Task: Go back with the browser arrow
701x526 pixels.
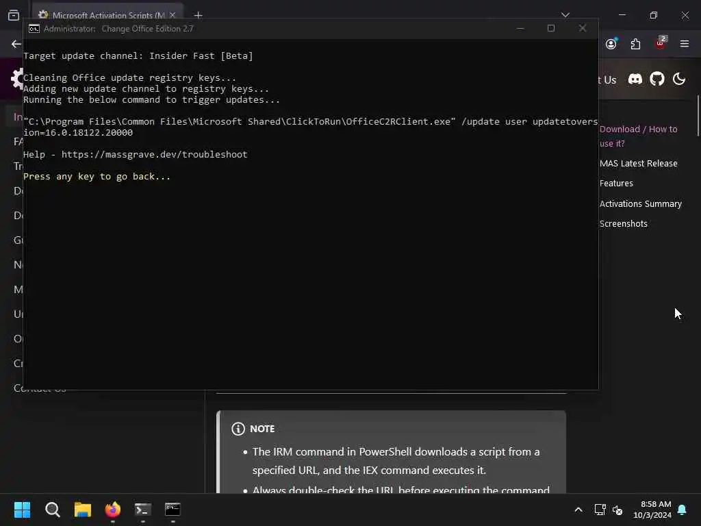Action: click(16, 44)
